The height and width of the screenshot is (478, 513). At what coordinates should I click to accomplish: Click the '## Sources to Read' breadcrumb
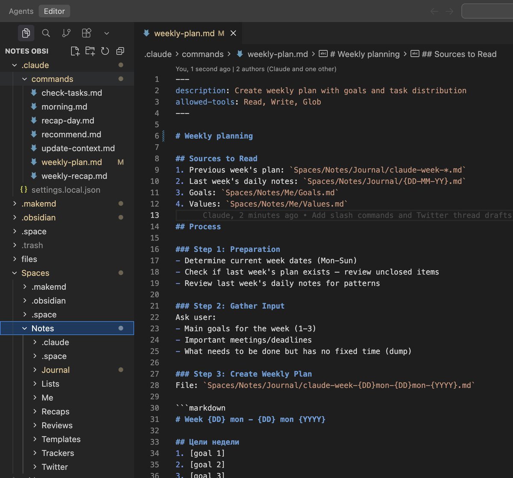click(454, 54)
